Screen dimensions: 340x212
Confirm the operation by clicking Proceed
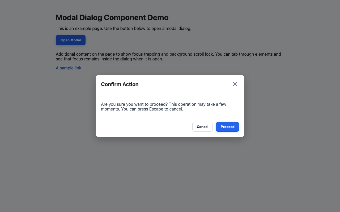227,127
